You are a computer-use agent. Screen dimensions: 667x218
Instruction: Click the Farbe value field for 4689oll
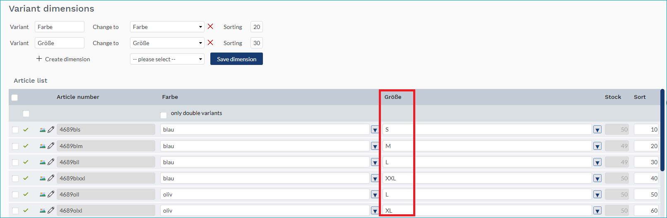265,194
